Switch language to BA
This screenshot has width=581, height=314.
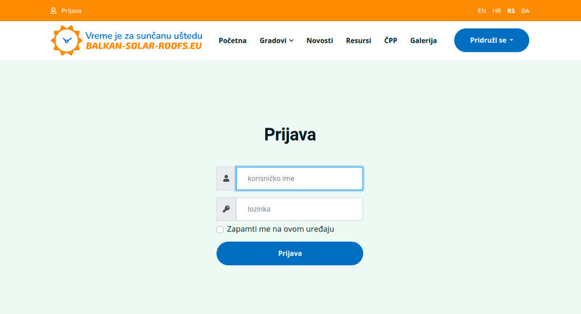(525, 11)
